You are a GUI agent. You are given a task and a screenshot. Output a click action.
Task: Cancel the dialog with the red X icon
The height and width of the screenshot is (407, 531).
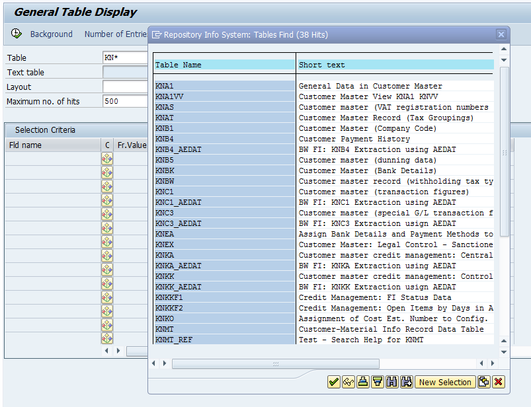pyautogui.click(x=498, y=382)
